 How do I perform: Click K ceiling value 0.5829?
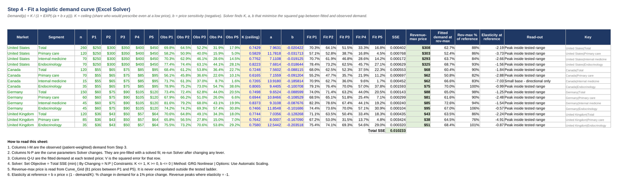click(251, 54)
